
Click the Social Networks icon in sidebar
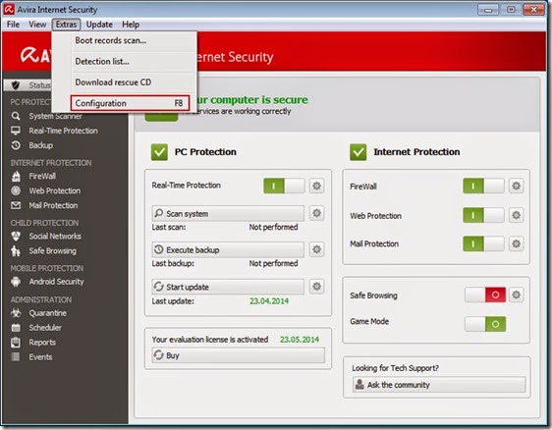pyautogui.click(x=16, y=237)
